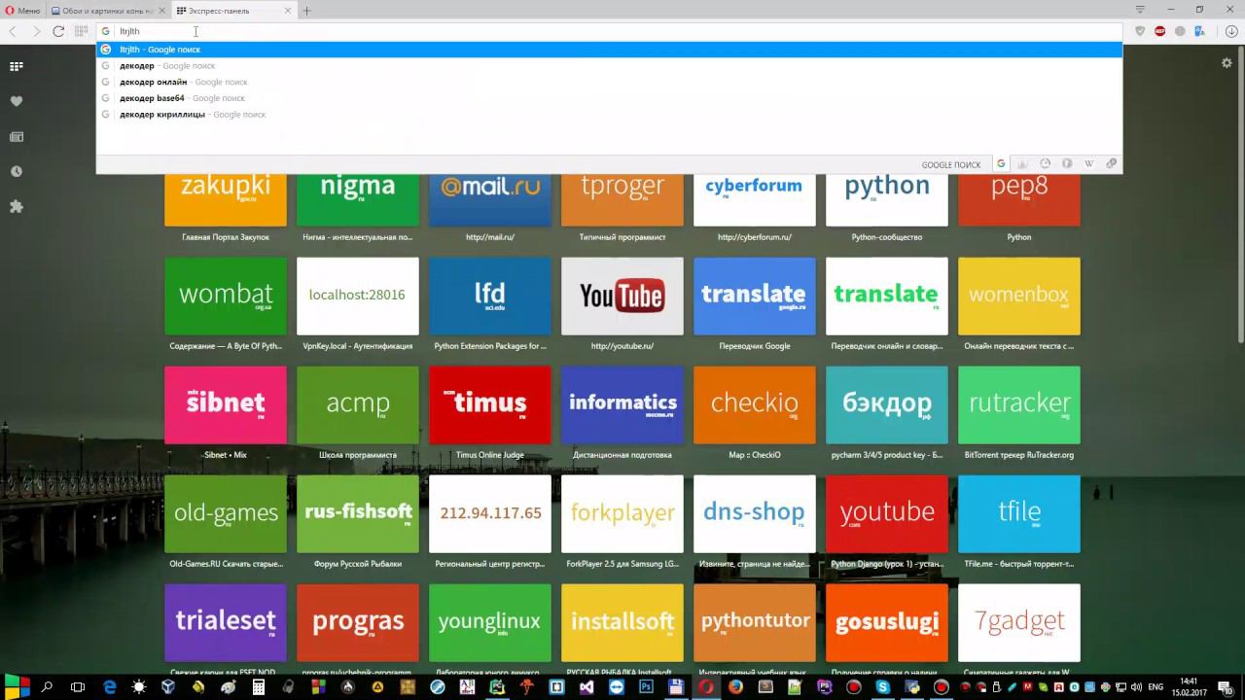
Task: Open the zakupki speed dial tile
Action: point(226,199)
